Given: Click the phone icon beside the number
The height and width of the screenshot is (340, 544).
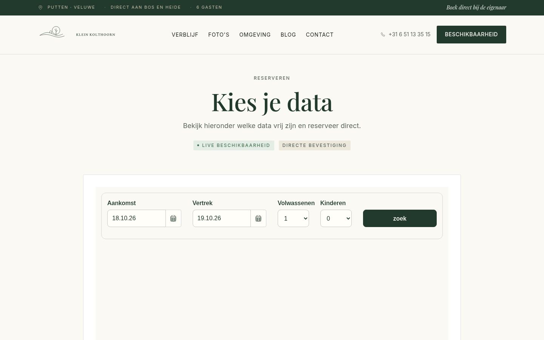Looking at the screenshot, I should point(383,35).
